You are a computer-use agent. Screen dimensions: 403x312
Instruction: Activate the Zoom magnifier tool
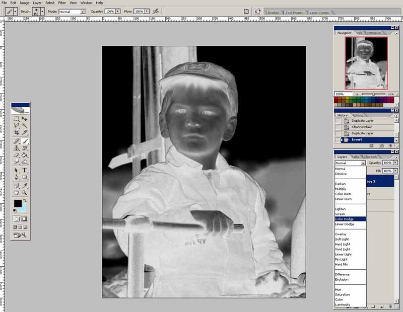point(25,192)
